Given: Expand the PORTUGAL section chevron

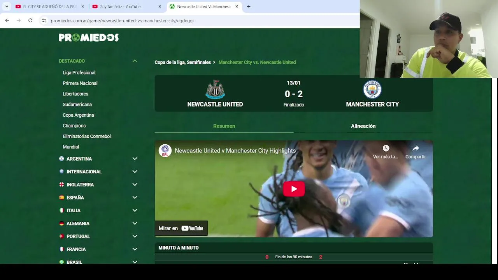Looking at the screenshot, I should point(135,236).
